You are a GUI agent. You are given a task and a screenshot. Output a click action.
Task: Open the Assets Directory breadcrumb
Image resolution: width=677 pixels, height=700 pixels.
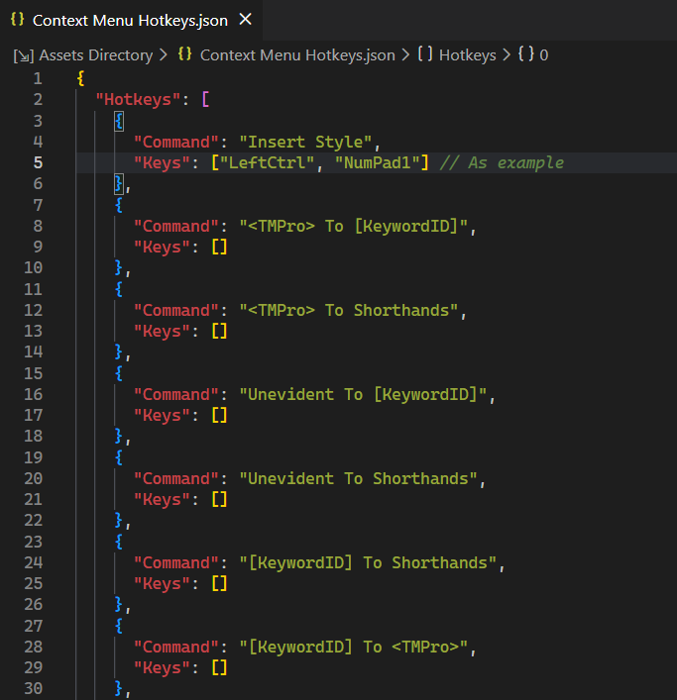click(x=95, y=55)
